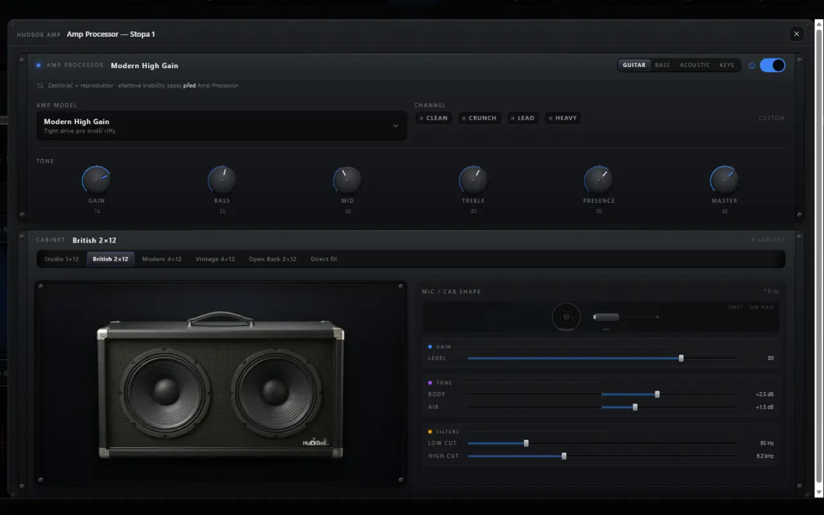Click the CUSTOM channel label
Image resolution: width=824 pixels, height=515 pixels.
(771, 118)
